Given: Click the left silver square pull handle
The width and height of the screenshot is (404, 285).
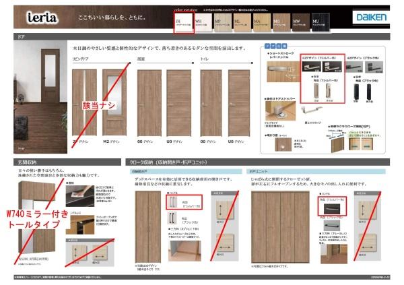Looking at the screenshot, I should coord(316,91).
